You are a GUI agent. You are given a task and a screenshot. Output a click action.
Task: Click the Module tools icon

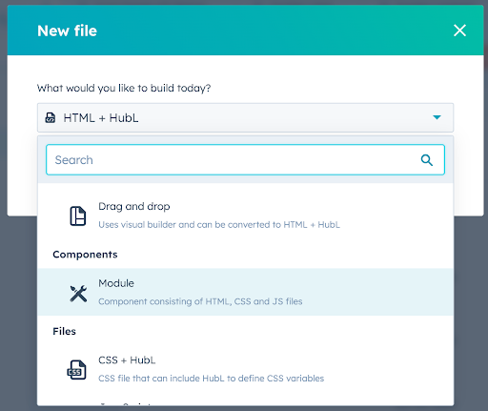click(78, 293)
